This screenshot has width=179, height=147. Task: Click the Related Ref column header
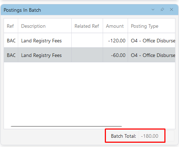point(87,26)
